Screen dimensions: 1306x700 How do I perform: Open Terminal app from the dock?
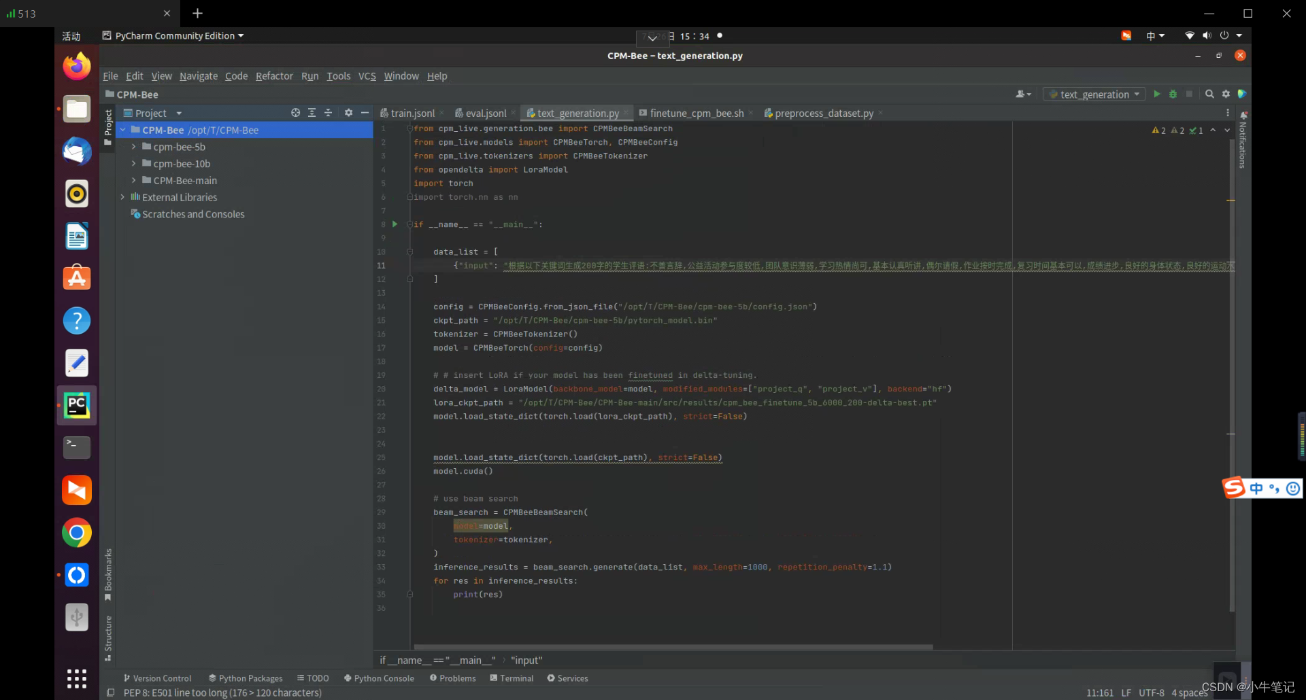pyautogui.click(x=77, y=447)
